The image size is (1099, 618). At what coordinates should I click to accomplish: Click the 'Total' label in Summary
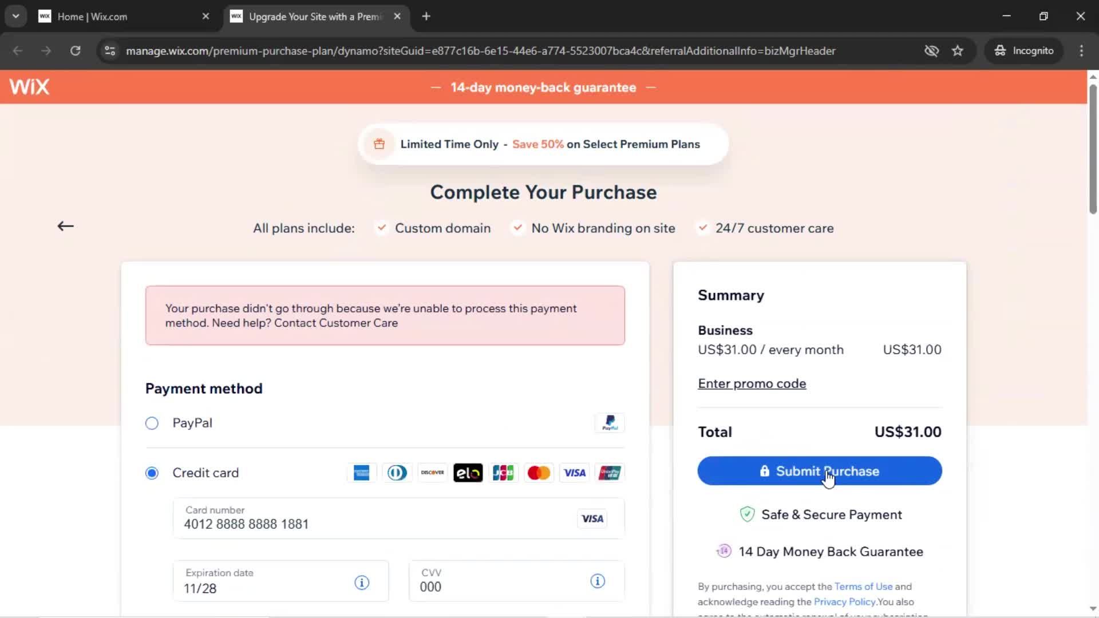pyautogui.click(x=714, y=431)
